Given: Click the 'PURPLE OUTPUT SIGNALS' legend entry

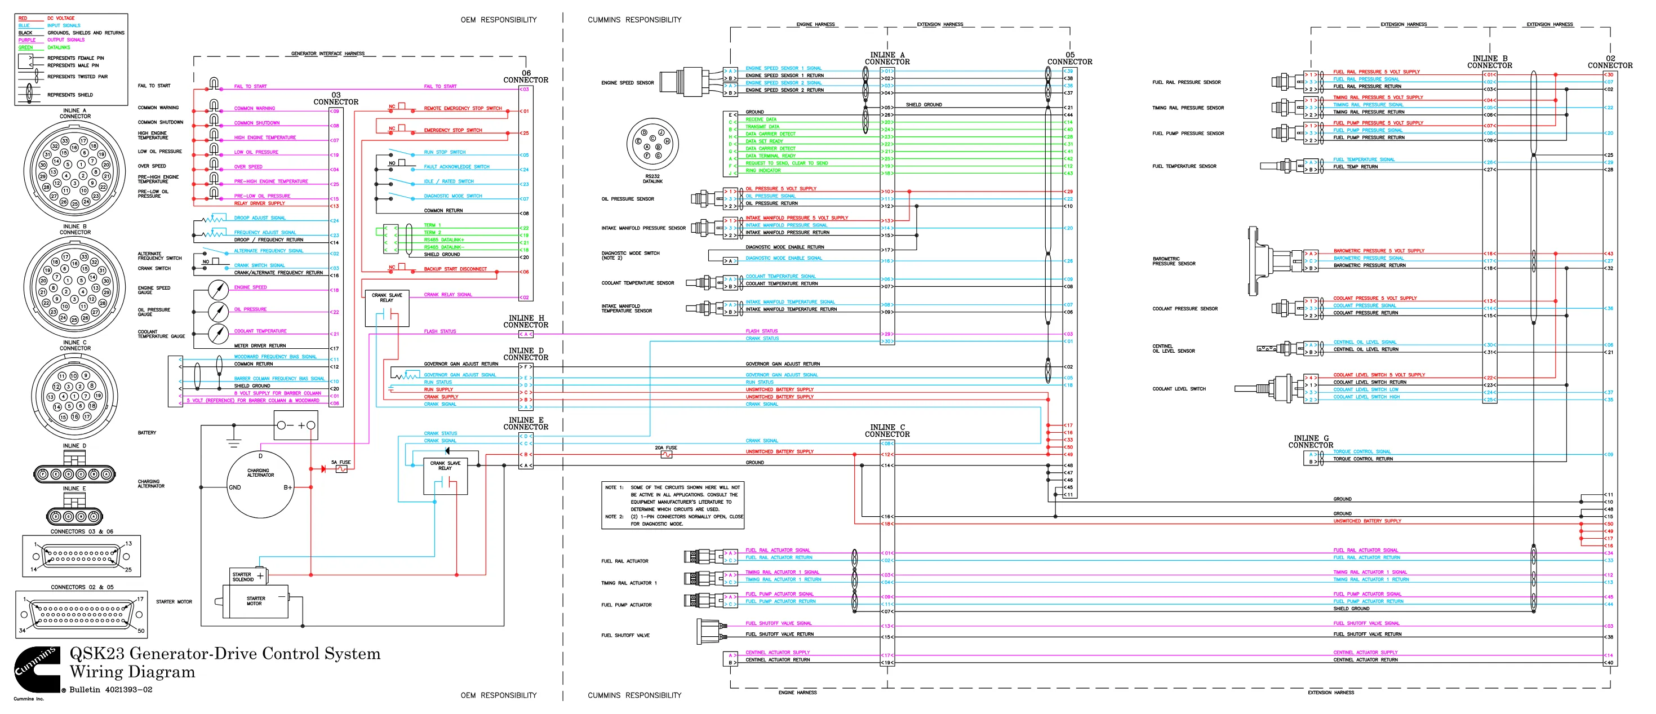Looking at the screenshot, I should 51,40.
